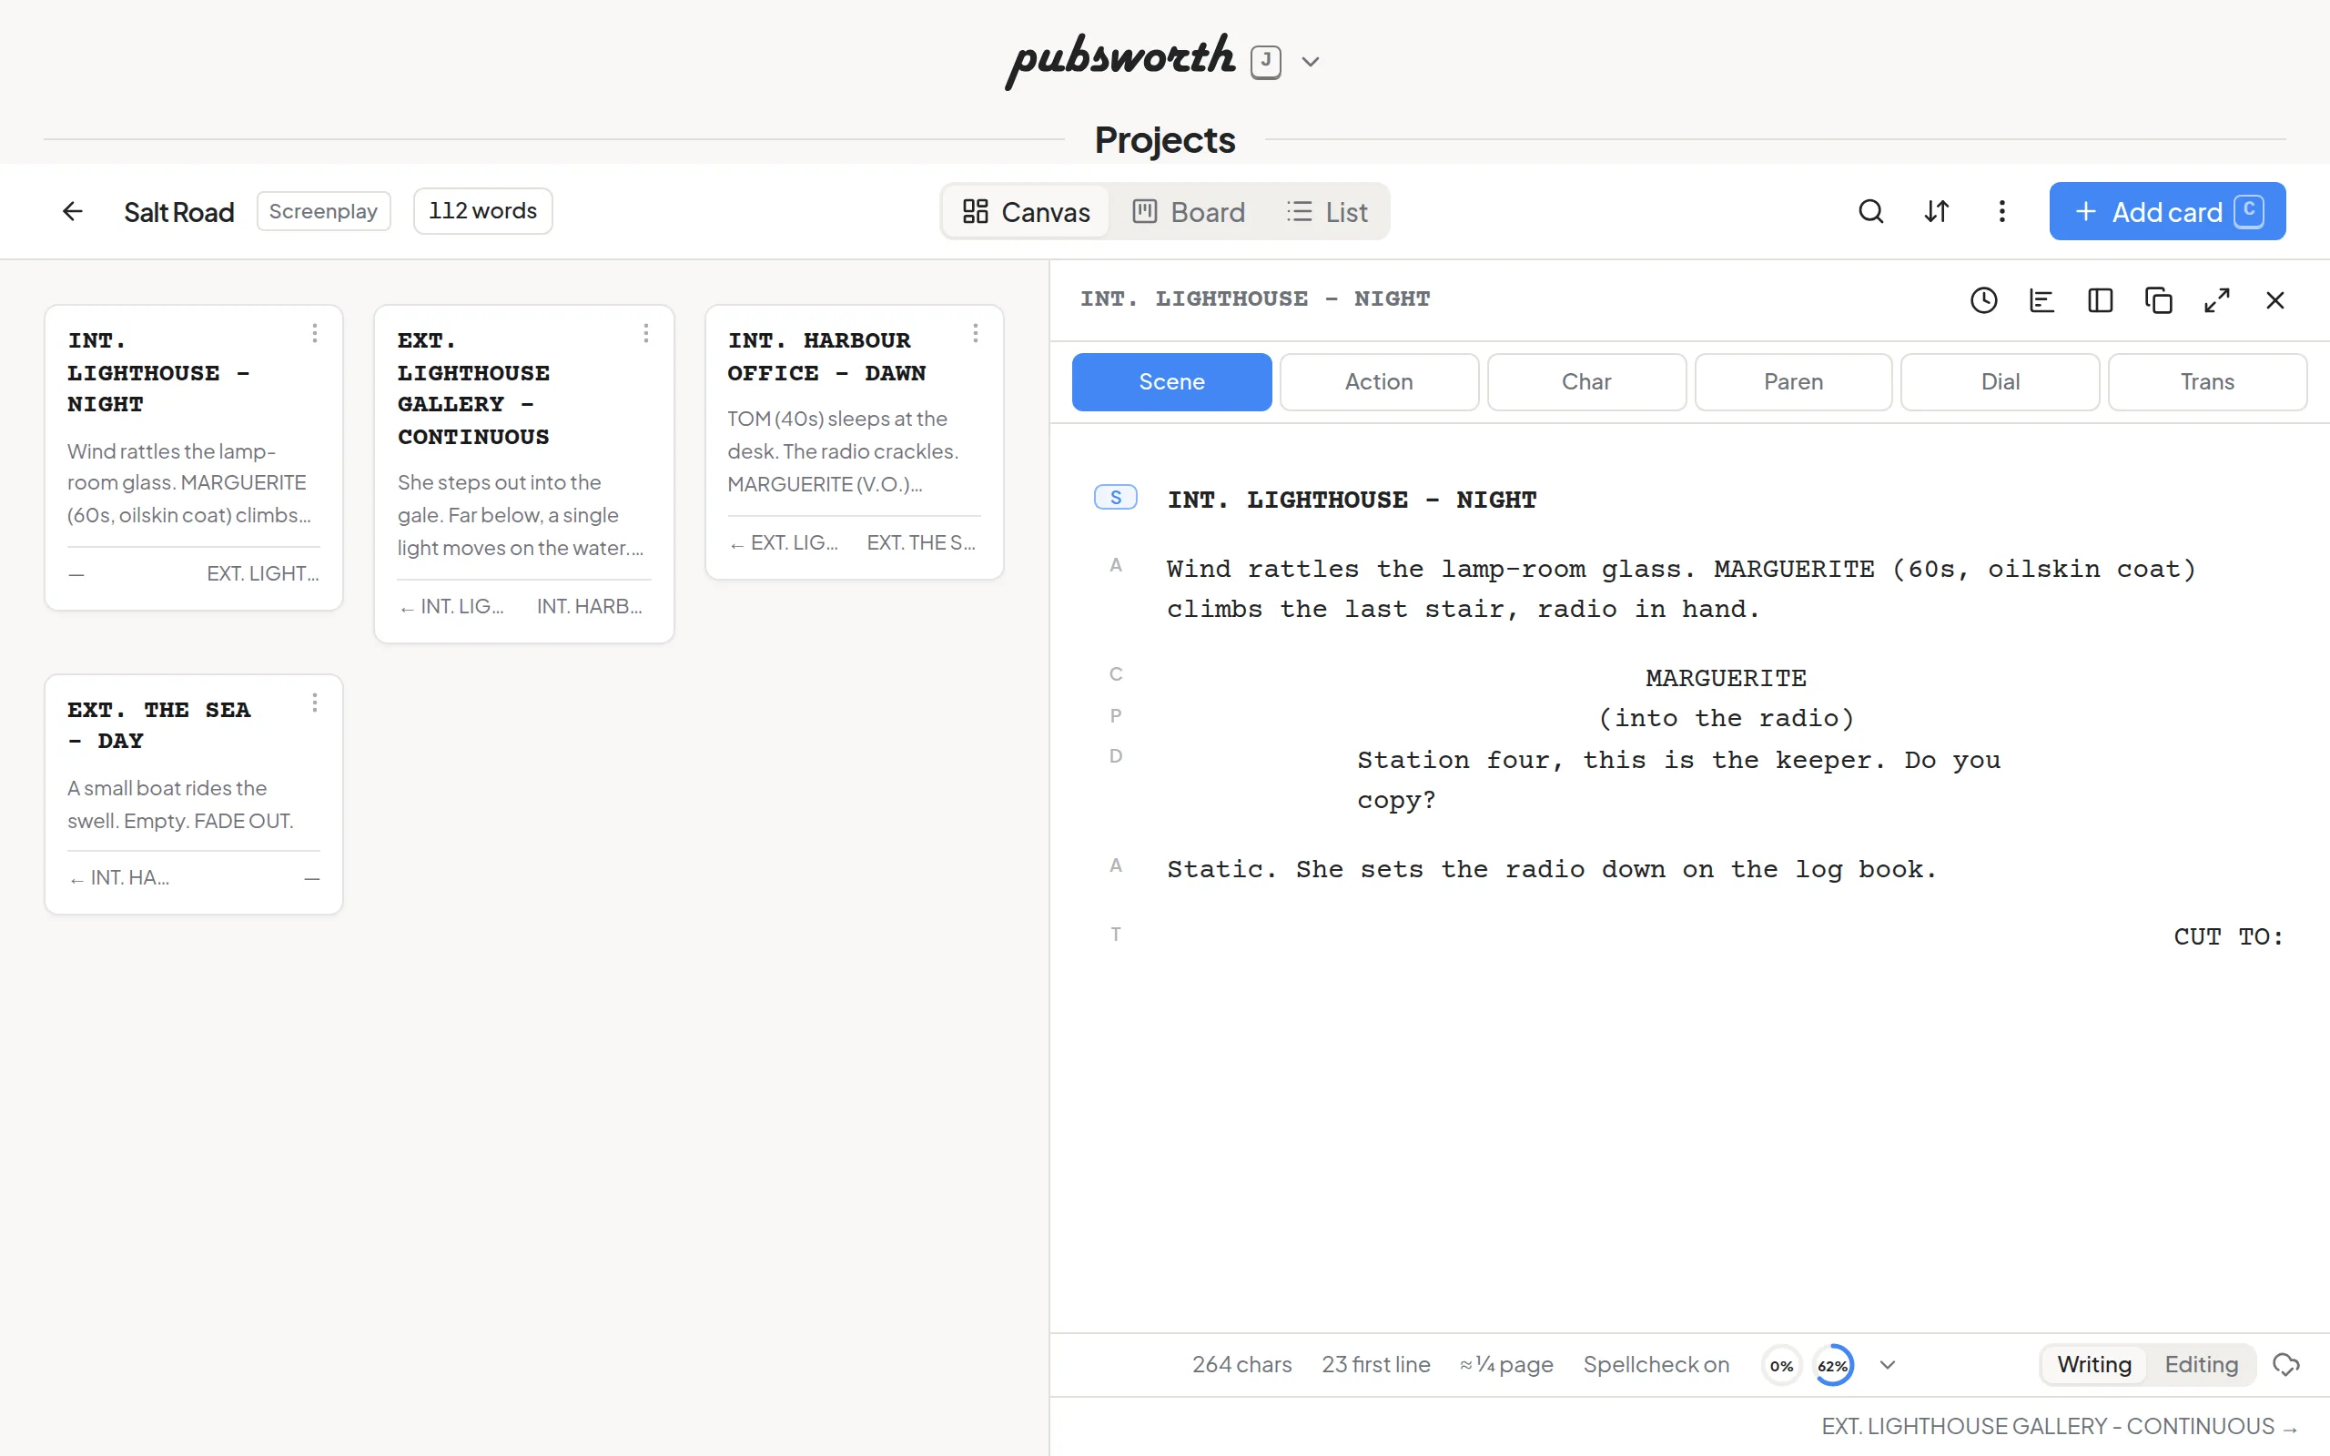The image size is (2330, 1456).
Task: Click the J workspace badge
Action: click(1266, 61)
